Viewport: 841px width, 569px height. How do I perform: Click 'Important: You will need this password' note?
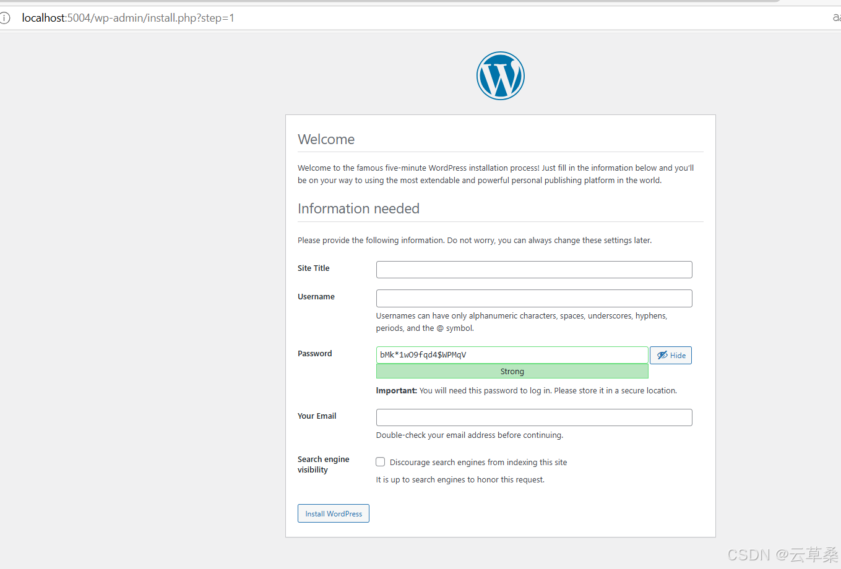(x=527, y=390)
